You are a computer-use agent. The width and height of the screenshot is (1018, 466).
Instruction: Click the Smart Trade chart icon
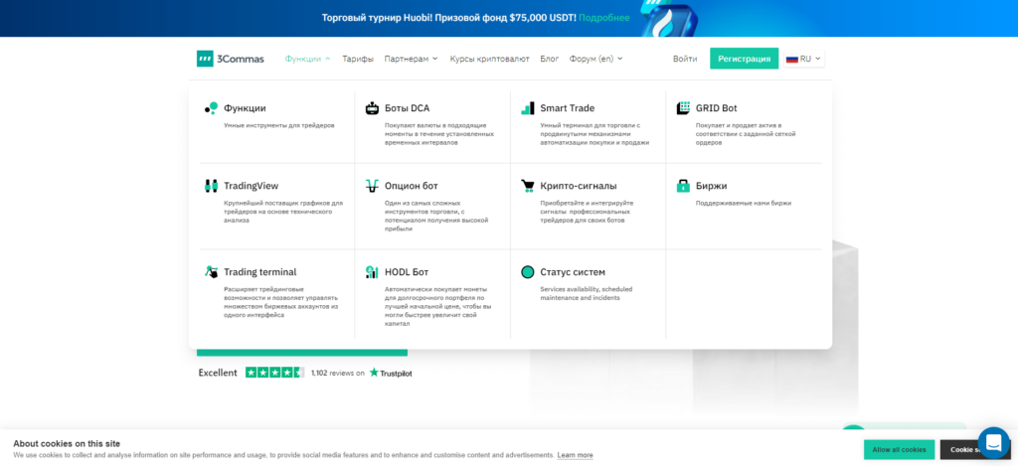(x=527, y=108)
